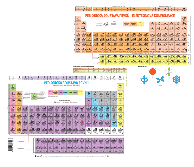This screenshot has width=194, height=167.
Task: Click the gray 'nekovy' legend swatch
Action: coord(75,92)
